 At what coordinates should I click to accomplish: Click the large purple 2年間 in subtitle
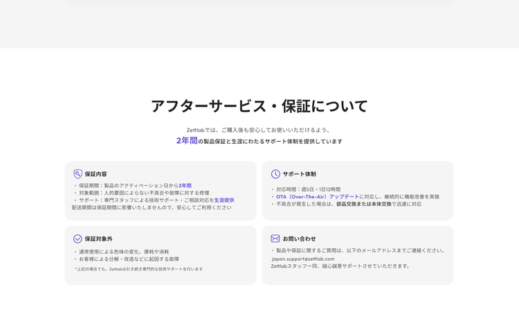point(187,140)
